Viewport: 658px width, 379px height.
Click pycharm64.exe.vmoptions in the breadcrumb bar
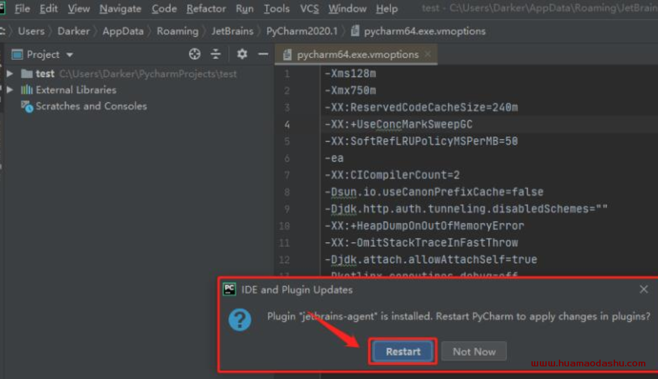pyautogui.click(x=424, y=31)
